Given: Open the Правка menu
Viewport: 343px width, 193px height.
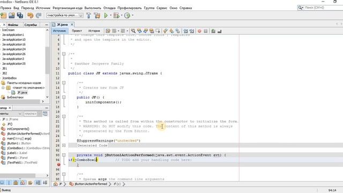Looking at the screenshot, I should (x=6, y=8).
